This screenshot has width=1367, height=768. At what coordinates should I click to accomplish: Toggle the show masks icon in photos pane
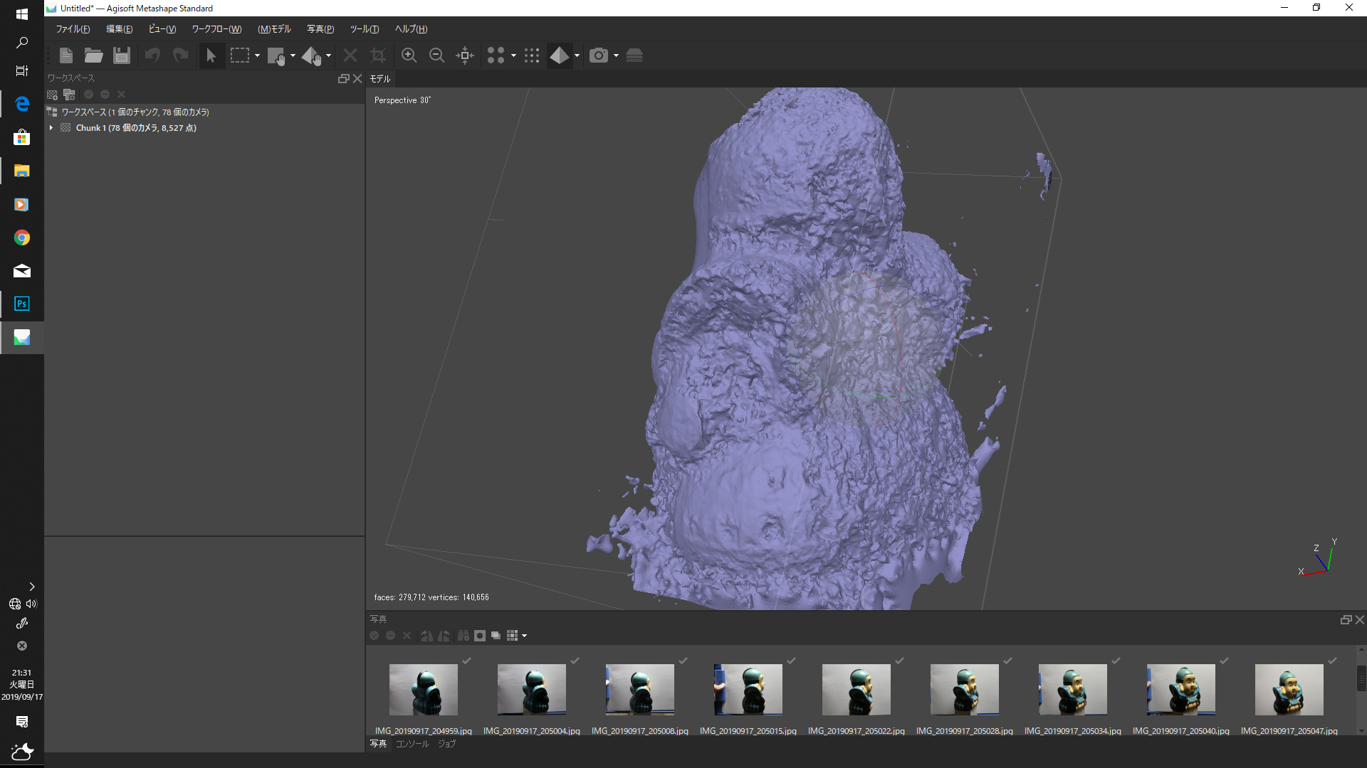click(x=480, y=636)
